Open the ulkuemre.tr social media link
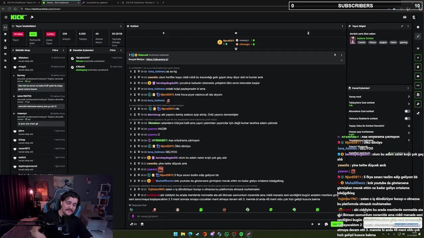Screen dimensions: 424x238 point(157,59)
